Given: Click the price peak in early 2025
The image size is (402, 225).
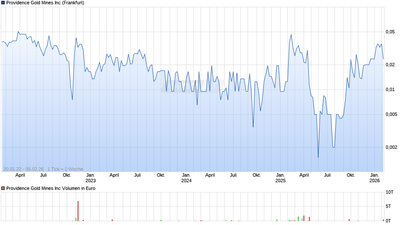Looking at the screenshot, I should [x=291, y=35].
